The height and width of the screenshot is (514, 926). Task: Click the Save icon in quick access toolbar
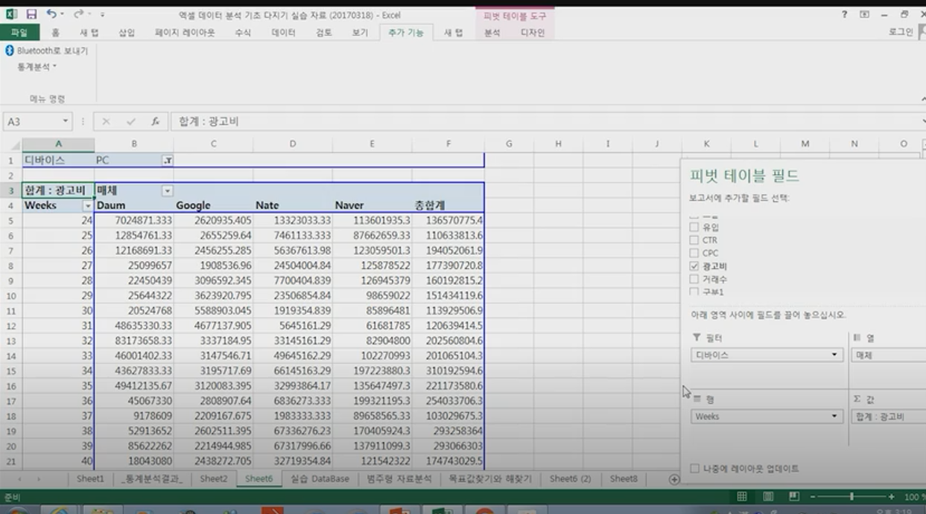click(x=31, y=14)
